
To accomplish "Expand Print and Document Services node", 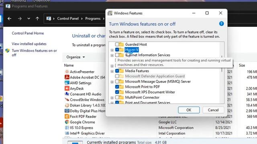I will (112, 103).
